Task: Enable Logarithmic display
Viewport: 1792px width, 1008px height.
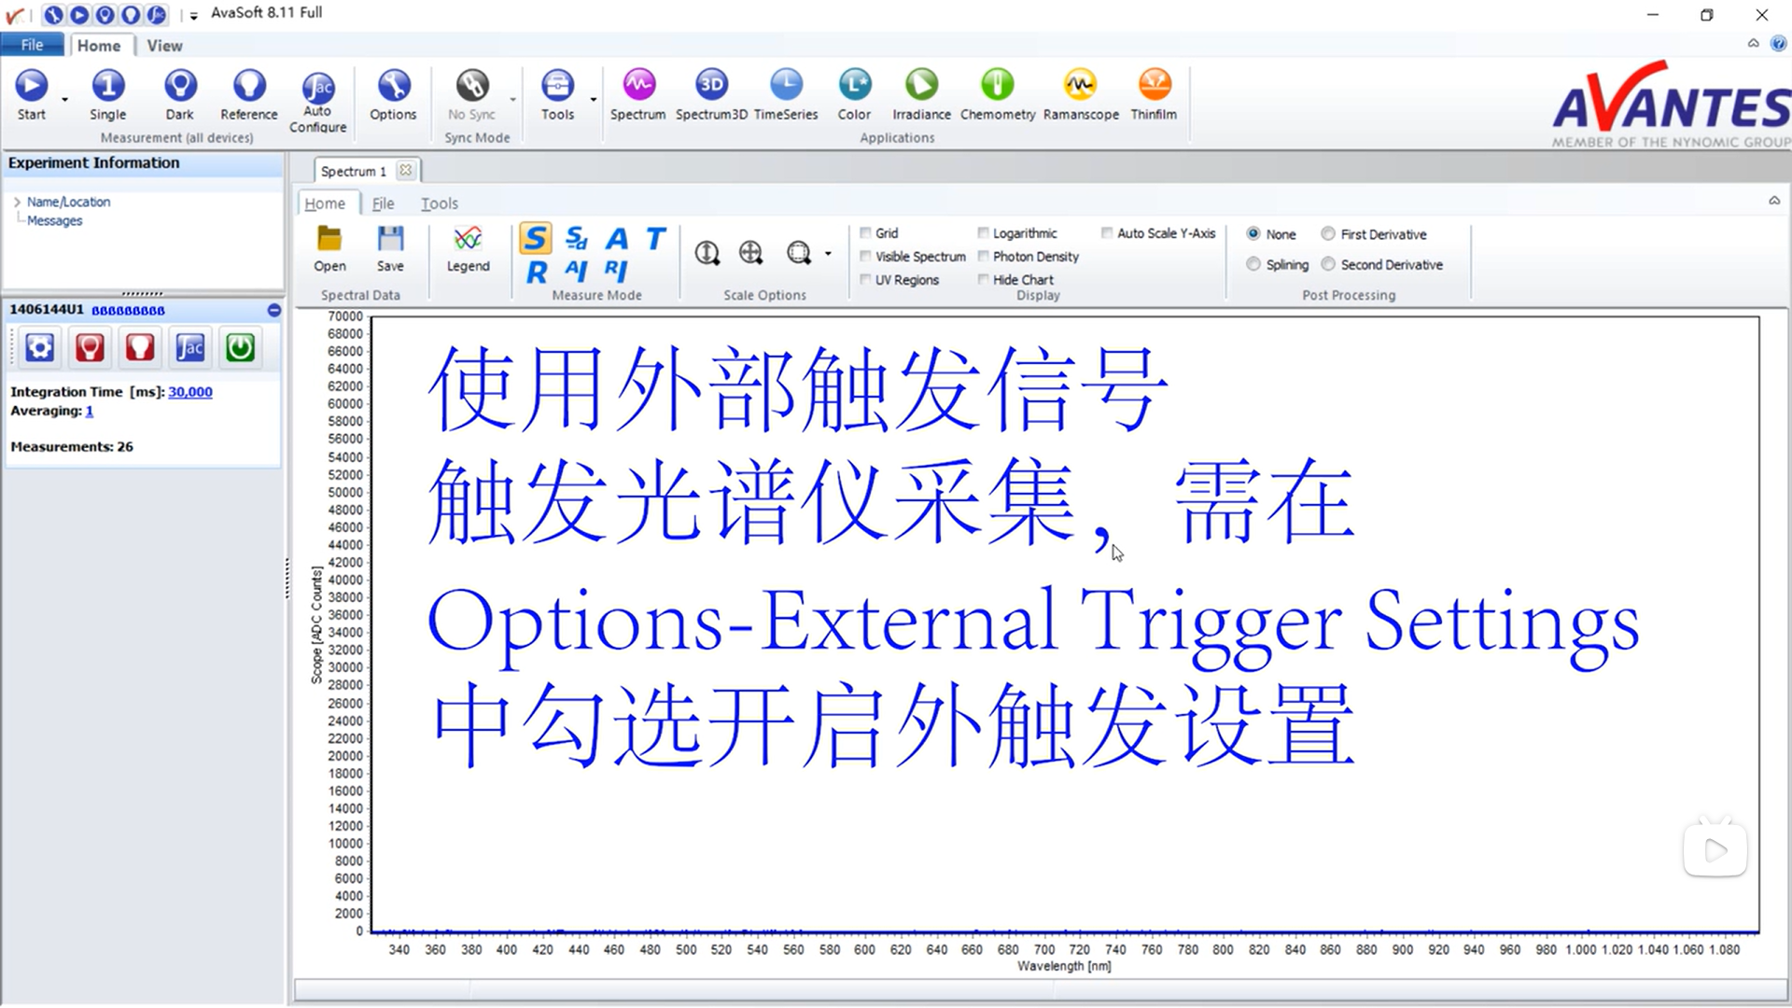Action: click(984, 232)
